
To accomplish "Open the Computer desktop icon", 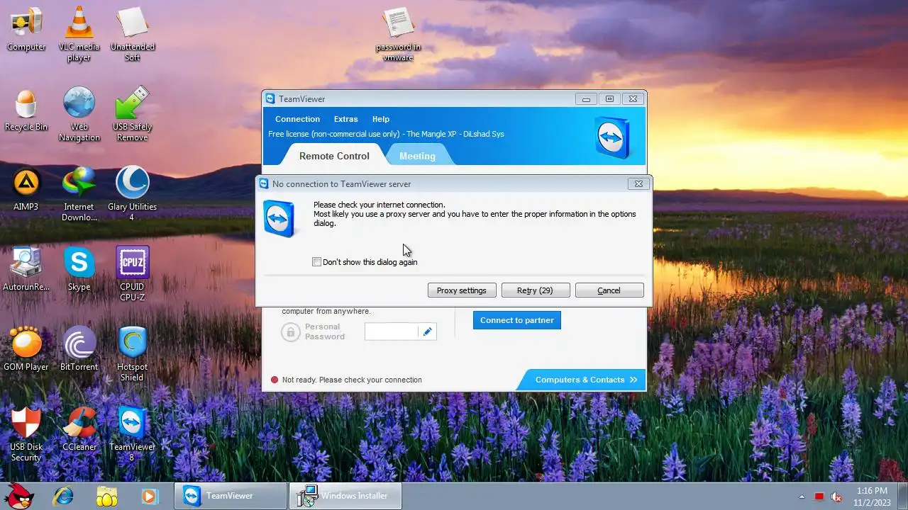I will pos(26,30).
